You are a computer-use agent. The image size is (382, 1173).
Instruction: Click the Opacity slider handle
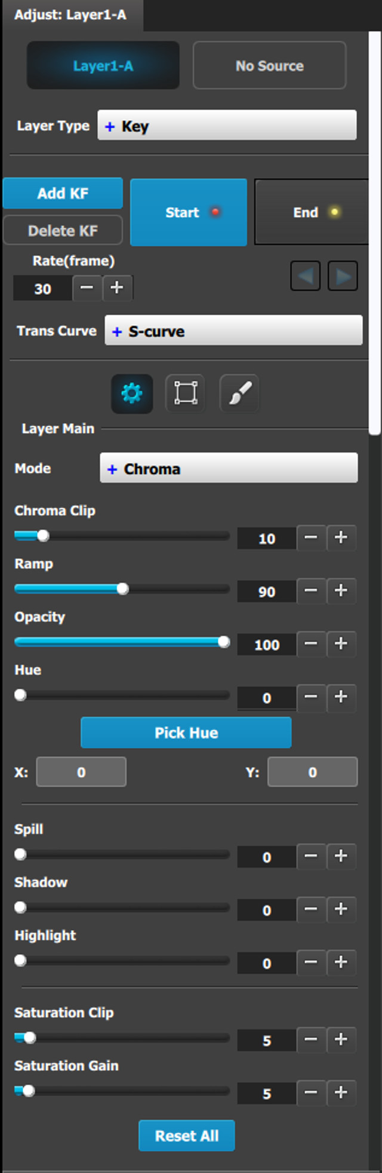224,642
